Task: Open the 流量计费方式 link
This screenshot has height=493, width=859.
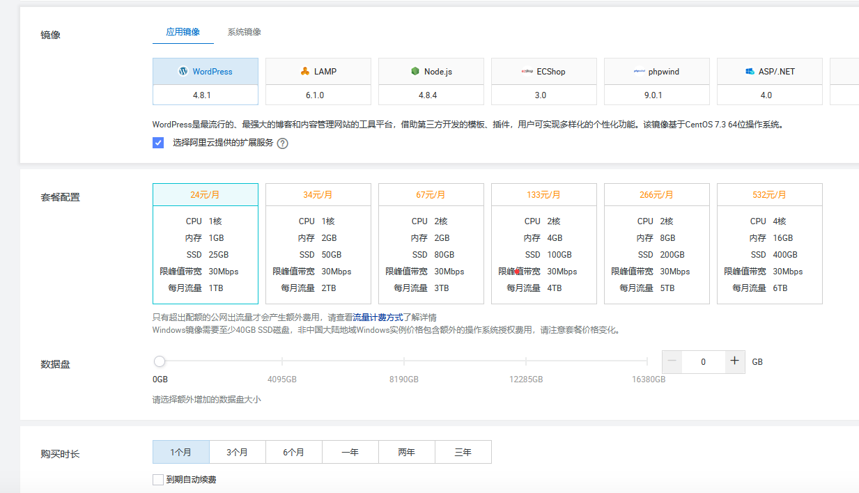Action: (x=378, y=318)
